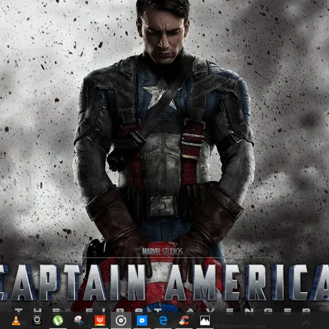Launch the Snipping Tool scissors icon
Viewport: 329px width, 329px height.
point(79,320)
